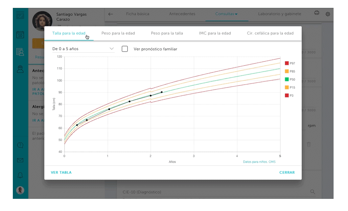Click the P97 legend red swatch
348x211 pixels.
287,63
